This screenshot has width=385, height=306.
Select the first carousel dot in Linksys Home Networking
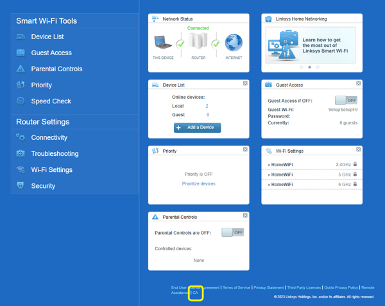tap(302, 67)
